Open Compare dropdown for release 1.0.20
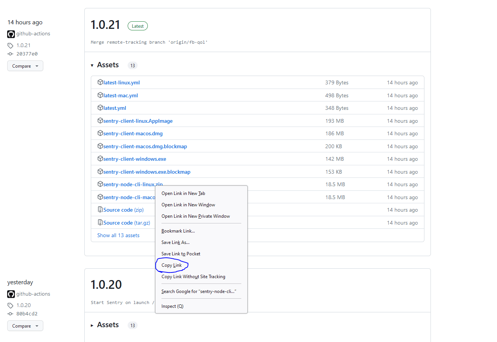This screenshot has width=497, height=342. (x=25, y=326)
